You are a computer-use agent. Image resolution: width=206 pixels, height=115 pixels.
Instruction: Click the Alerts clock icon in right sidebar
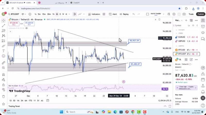[203, 26]
